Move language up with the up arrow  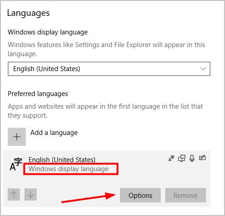tap(14, 195)
